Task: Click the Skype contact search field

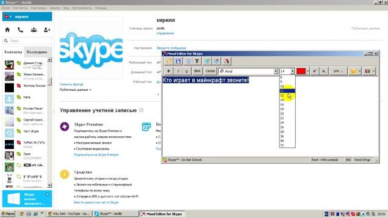Action: [x=27, y=41]
